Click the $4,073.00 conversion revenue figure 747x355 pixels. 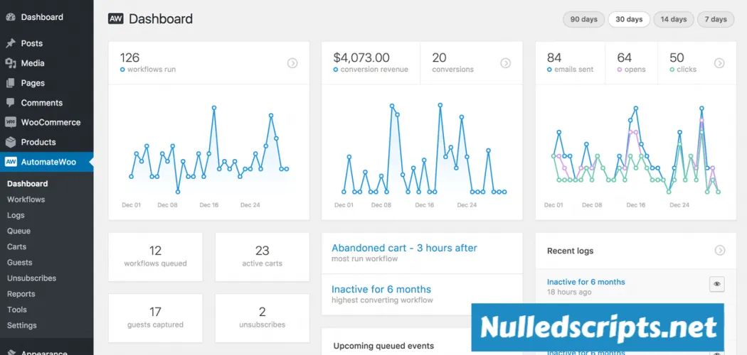pos(361,58)
